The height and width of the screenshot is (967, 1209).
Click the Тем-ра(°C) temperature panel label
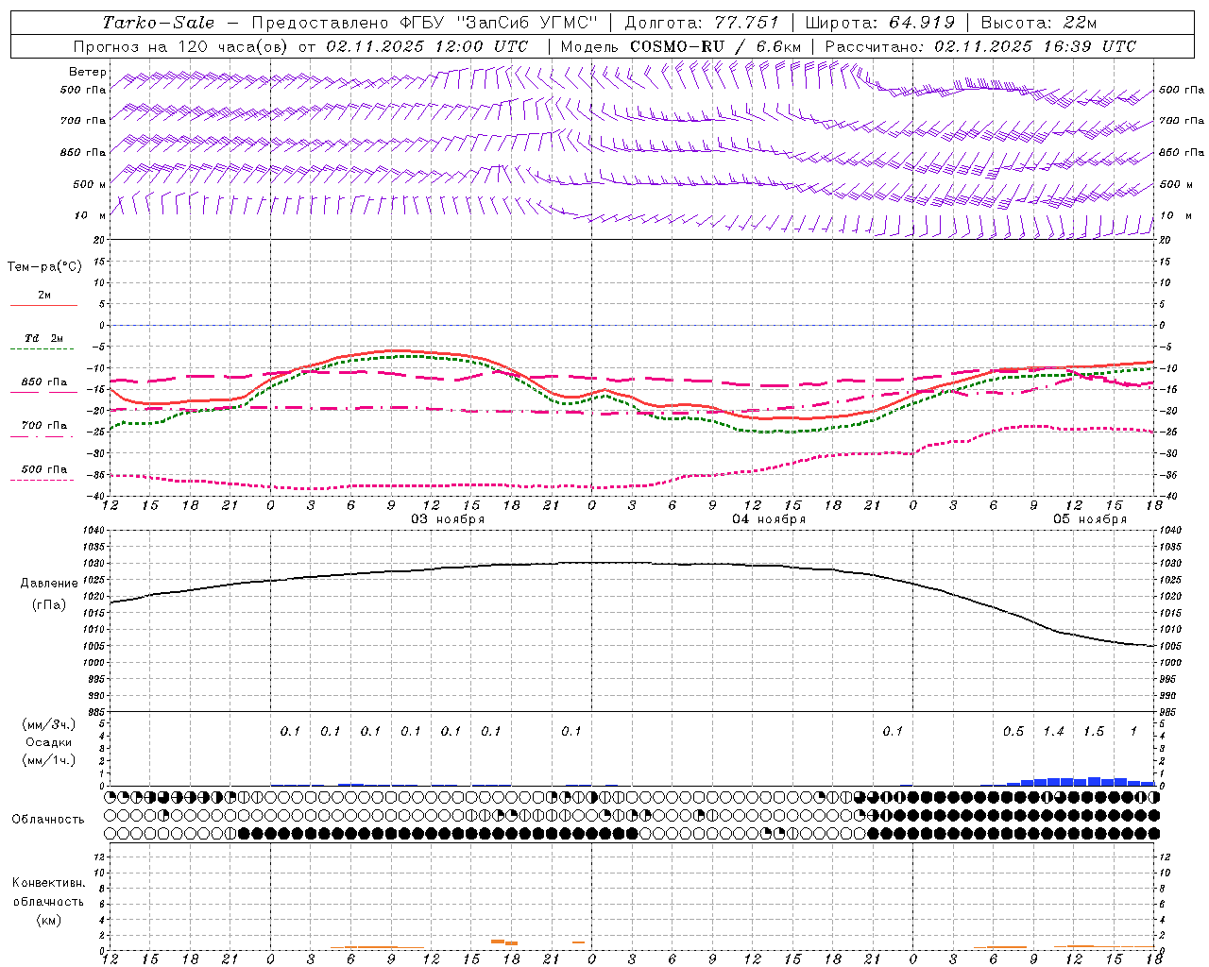tap(44, 267)
